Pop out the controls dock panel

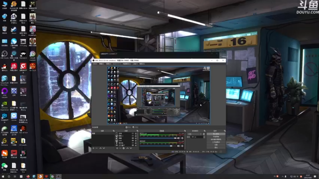(225, 131)
